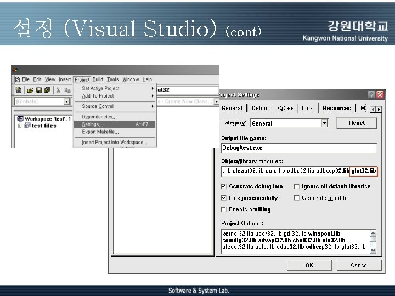Screen dimensions: 395x296
Task: Click the Save toolbar icon
Action: 39,90
